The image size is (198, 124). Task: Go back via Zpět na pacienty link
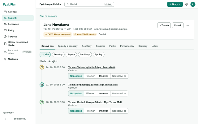(x=48, y=16)
